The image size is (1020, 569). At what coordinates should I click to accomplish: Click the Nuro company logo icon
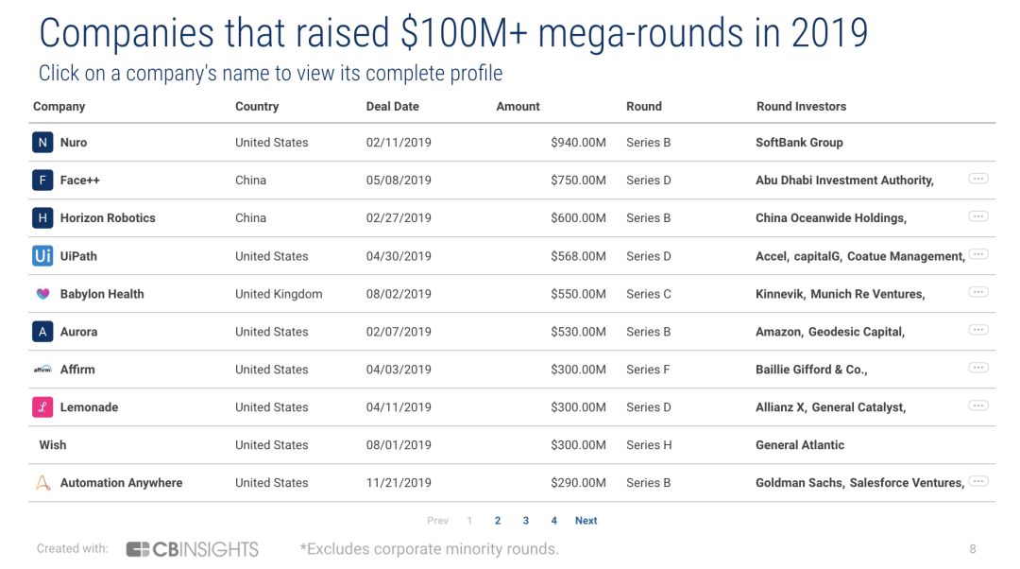42,143
